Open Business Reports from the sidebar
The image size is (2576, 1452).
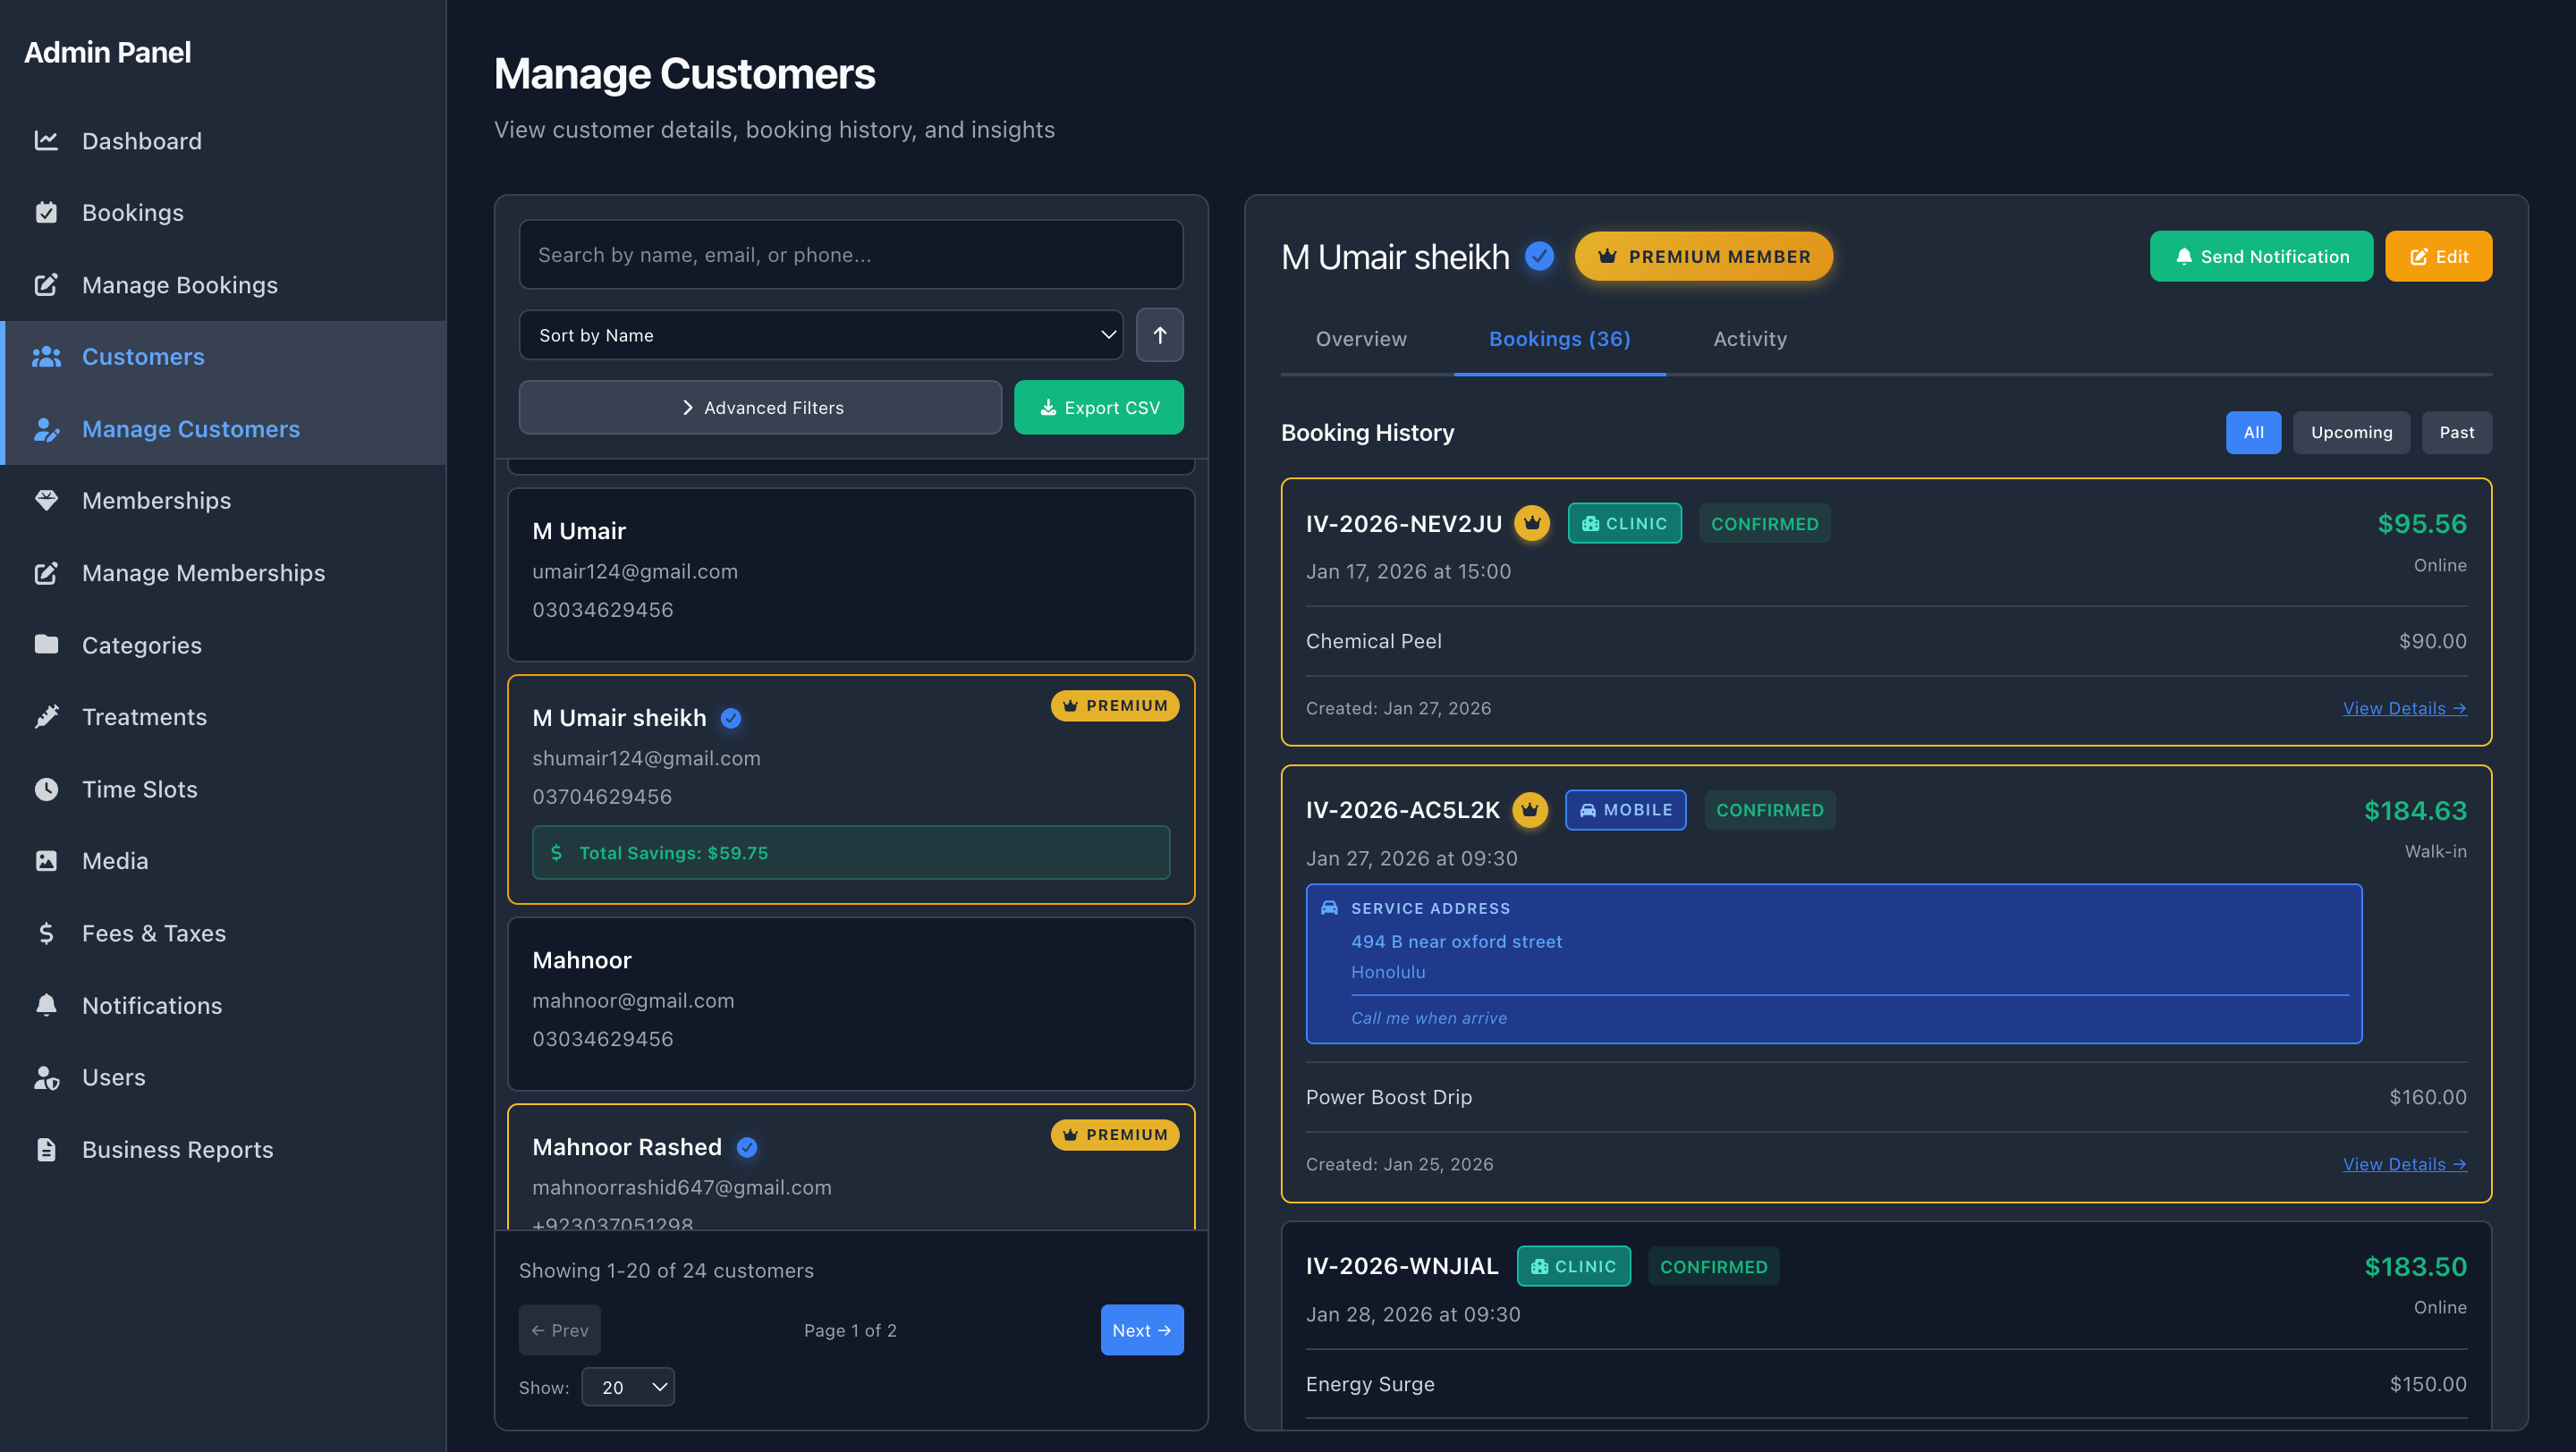177,1149
